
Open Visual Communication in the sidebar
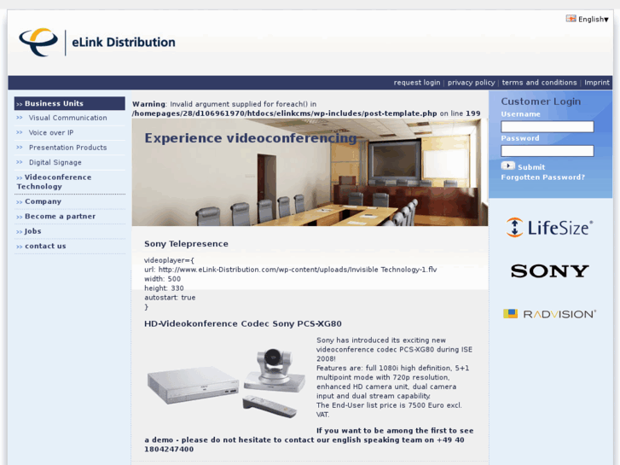[67, 118]
